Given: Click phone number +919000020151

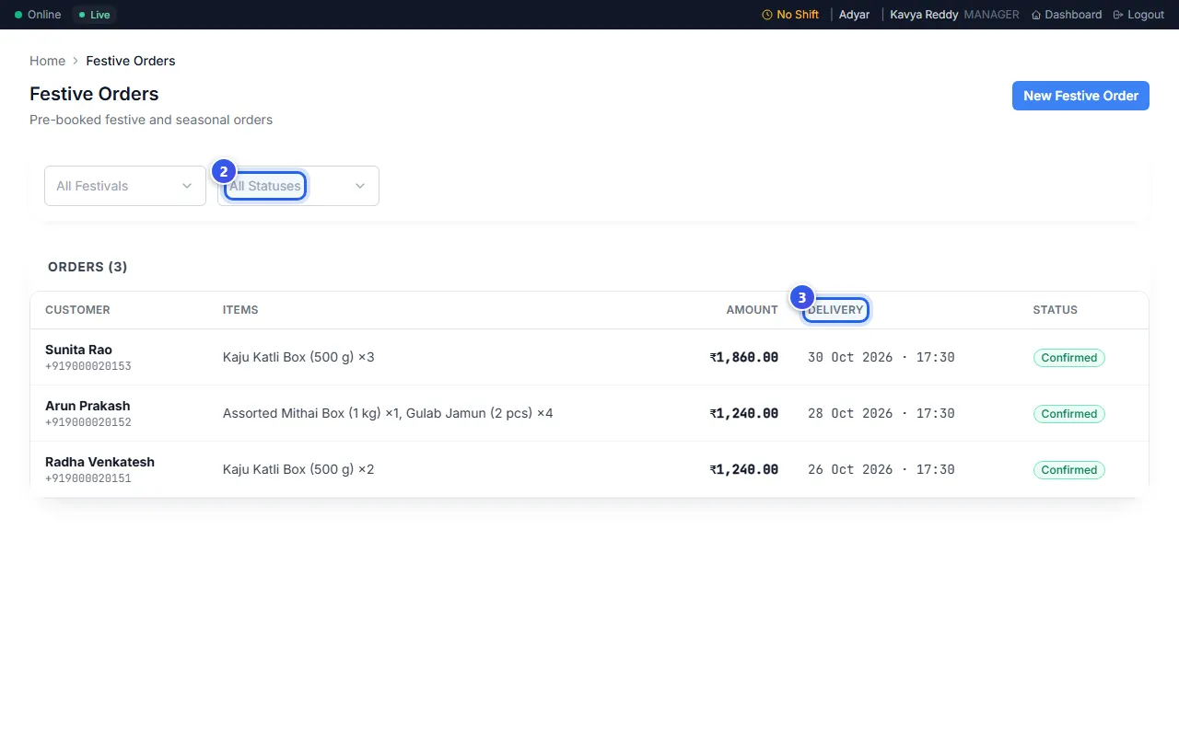Looking at the screenshot, I should 88,478.
